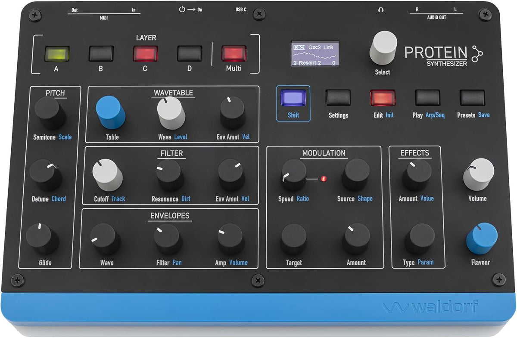
Task: Toggle Layer B button
Action: 101,54
